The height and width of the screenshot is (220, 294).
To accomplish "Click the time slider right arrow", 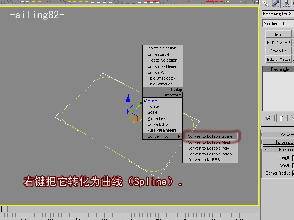I will tap(4, 209).
